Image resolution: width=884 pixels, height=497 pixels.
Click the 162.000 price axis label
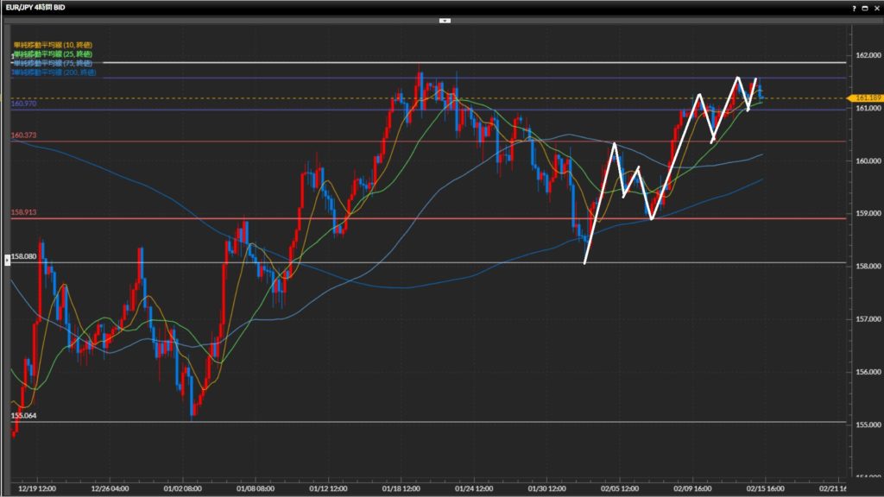[x=867, y=56]
